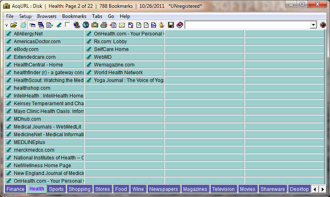Open the WebMD bookmark
Viewport: 330px width, 197px height.
point(124,57)
